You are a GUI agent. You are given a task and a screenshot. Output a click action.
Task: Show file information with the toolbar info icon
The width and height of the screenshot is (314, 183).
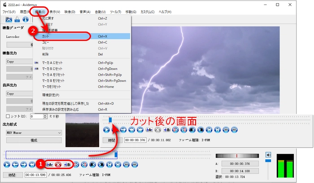pos(26,19)
